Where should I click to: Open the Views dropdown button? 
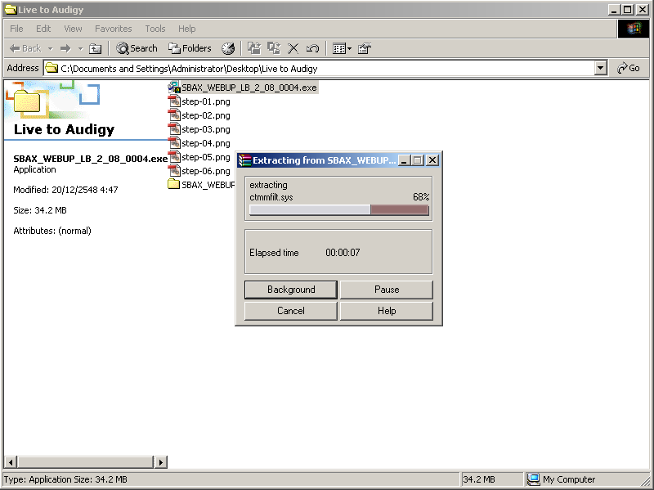pos(342,48)
